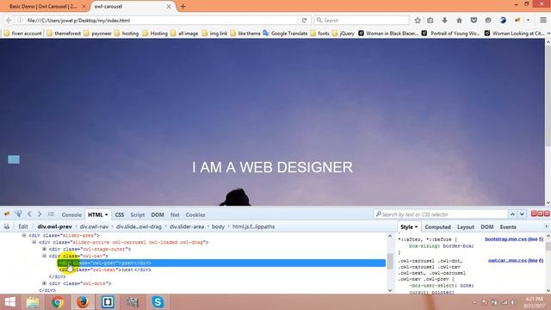Collapse the owl-nav div node
The image size is (551, 310).
coord(44,256)
